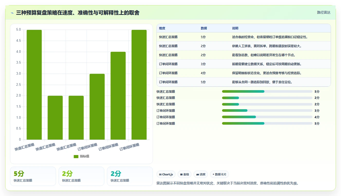Click the green legend swatch for 指标值
341x196 pixels.
(76, 157)
